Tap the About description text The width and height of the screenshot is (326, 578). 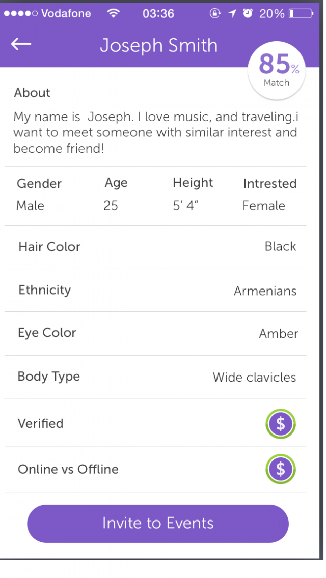click(155, 132)
